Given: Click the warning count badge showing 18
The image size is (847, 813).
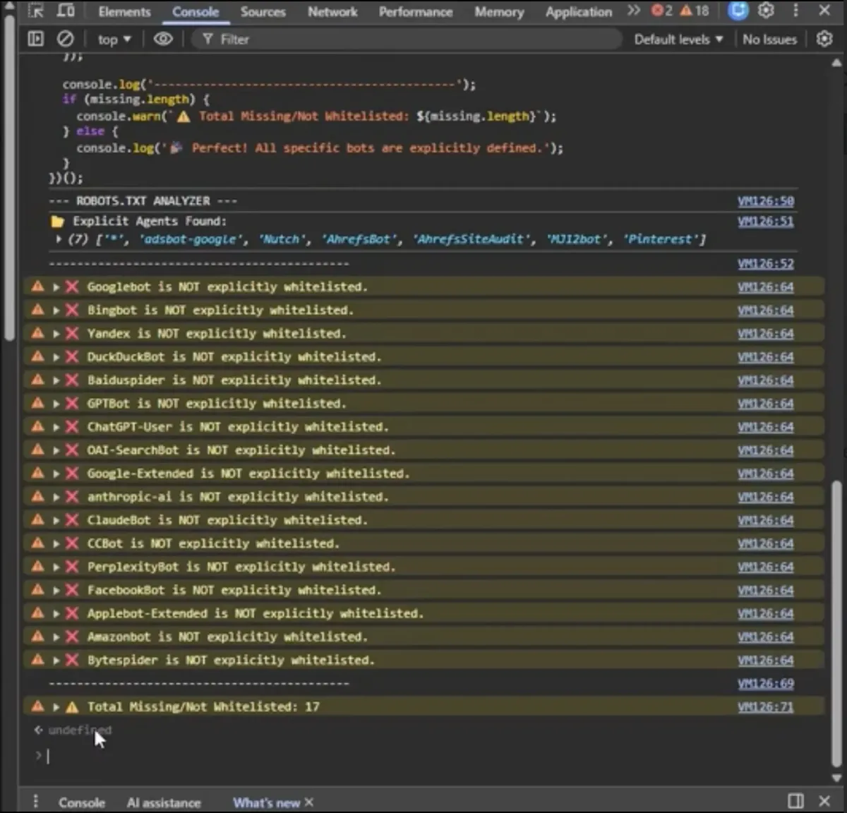Looking at the screenshot, I should tap(695, 11).
